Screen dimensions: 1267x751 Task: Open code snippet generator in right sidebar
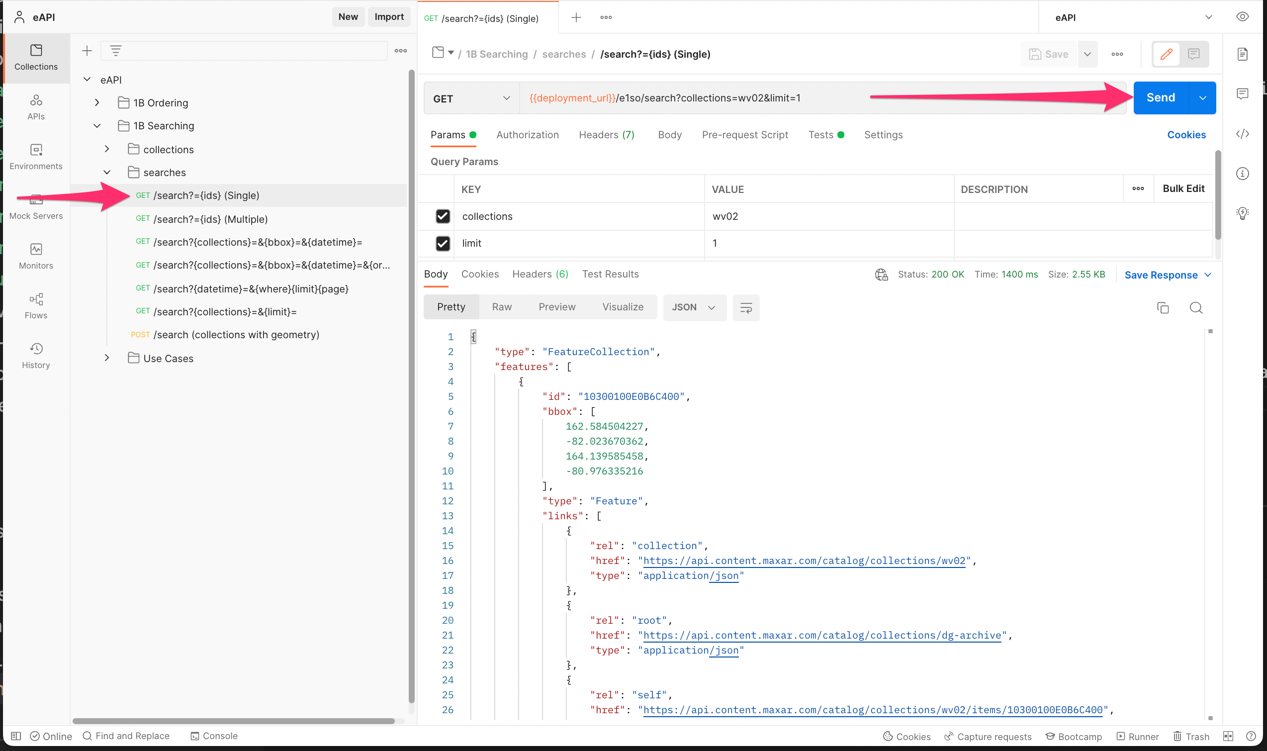tap(1243, 134)
